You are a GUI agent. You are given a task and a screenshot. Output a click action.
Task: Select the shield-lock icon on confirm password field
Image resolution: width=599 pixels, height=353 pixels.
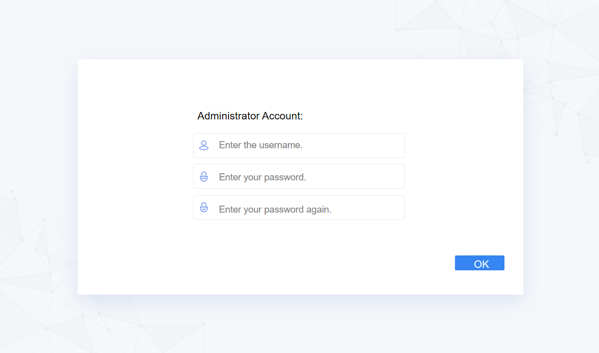pos(204,207)
